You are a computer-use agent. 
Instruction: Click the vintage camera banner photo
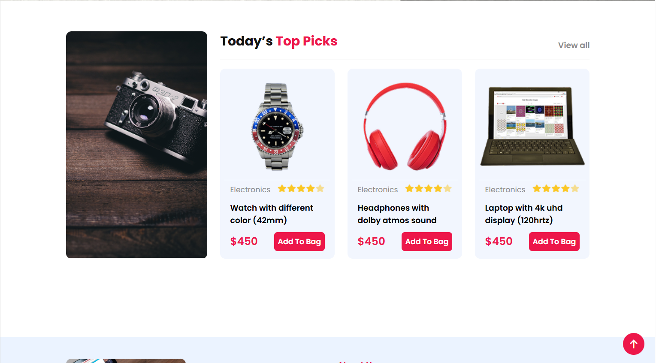click(136, 144)
